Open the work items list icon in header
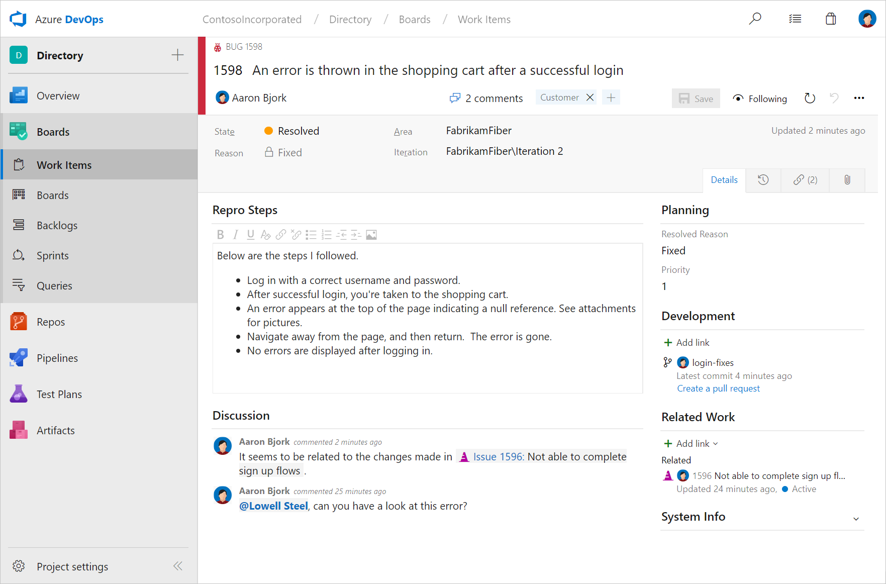 click(x=795, y=19)
